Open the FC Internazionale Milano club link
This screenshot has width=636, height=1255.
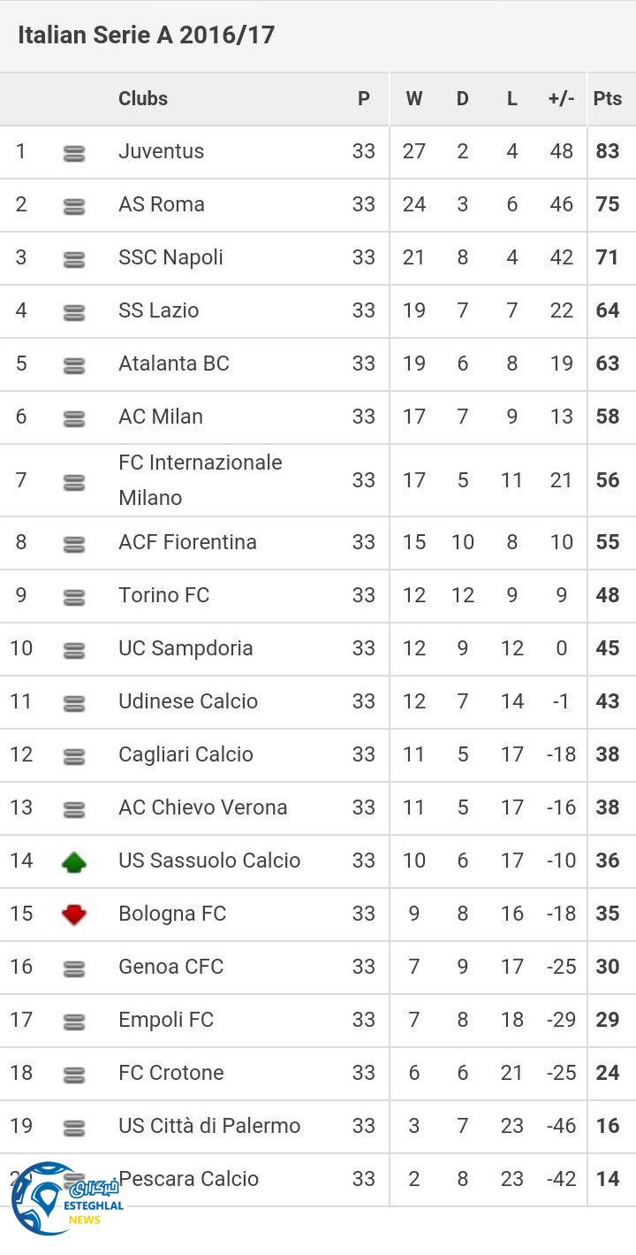pos(200,480)
